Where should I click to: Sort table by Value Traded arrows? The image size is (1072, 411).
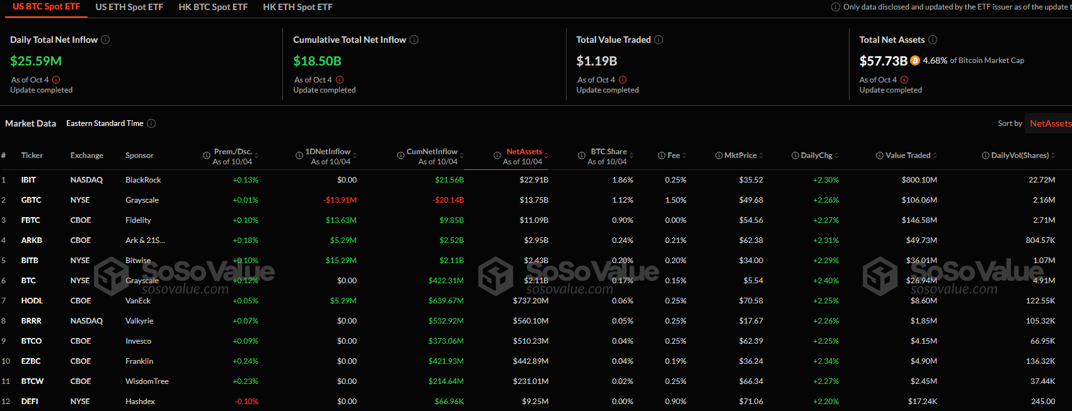tap(935, 155)
